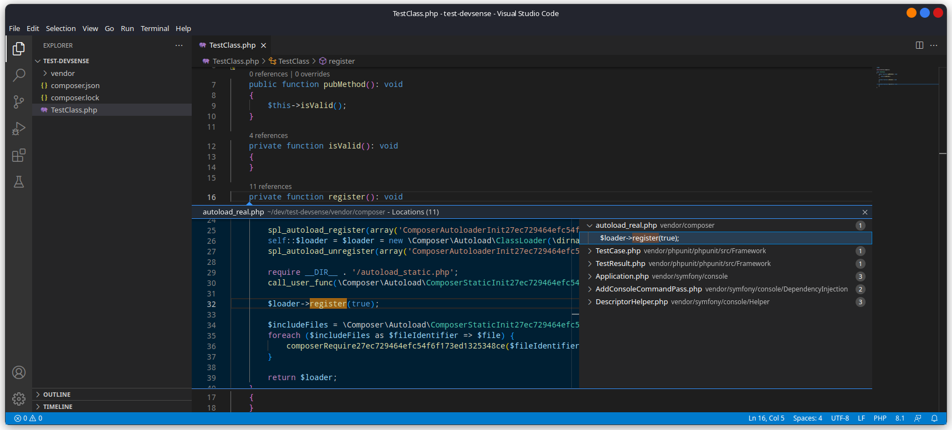Image resolution: width=952 pixels, height=430 pixels.
Task: Open the Testing flask icon view
Action: click(19, 182)
